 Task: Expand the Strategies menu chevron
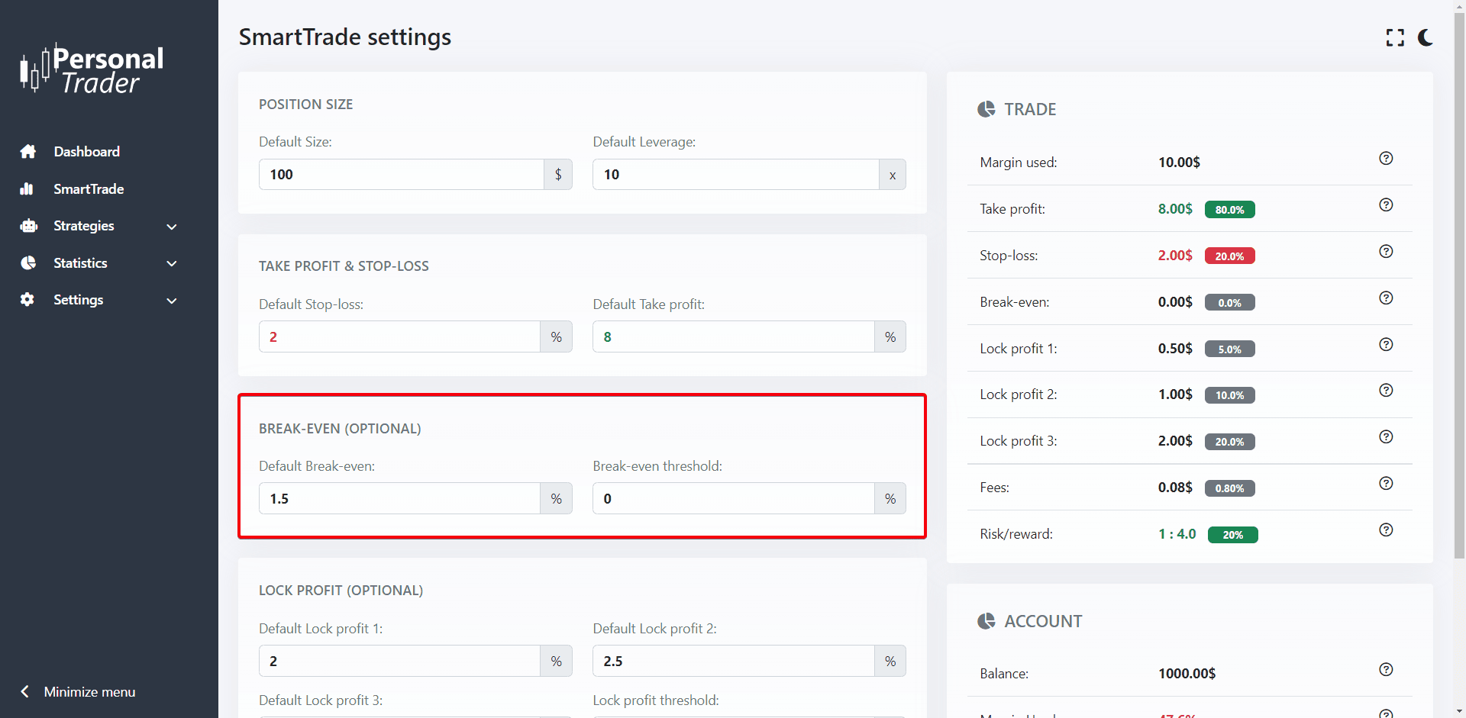coord(172,227)
